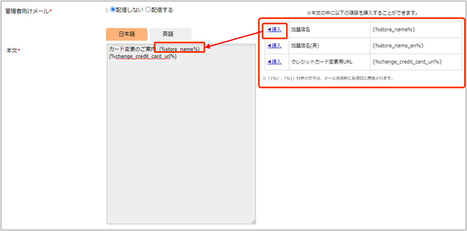Place cursor on {%change_credit_card_url%} in body text
The height and width of the screenshot is (231, 467).
pyautogui.click(x=143, y=56)
